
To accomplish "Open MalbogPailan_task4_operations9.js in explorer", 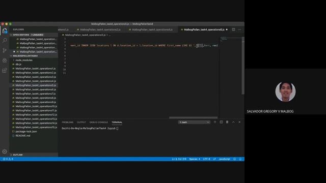I will click(x=35, y=102).
